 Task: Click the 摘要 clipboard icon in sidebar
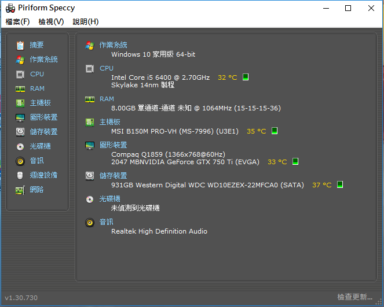(x=20, y=46)
